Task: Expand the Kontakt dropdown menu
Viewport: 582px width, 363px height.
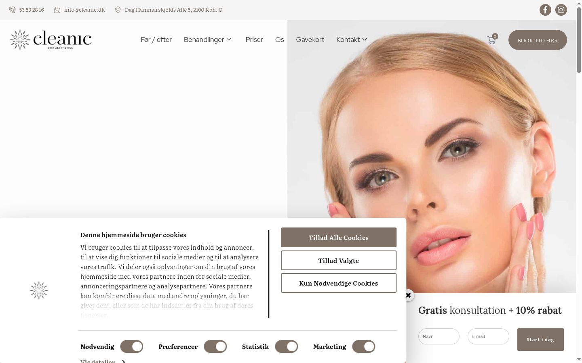Action: (352, 40)
